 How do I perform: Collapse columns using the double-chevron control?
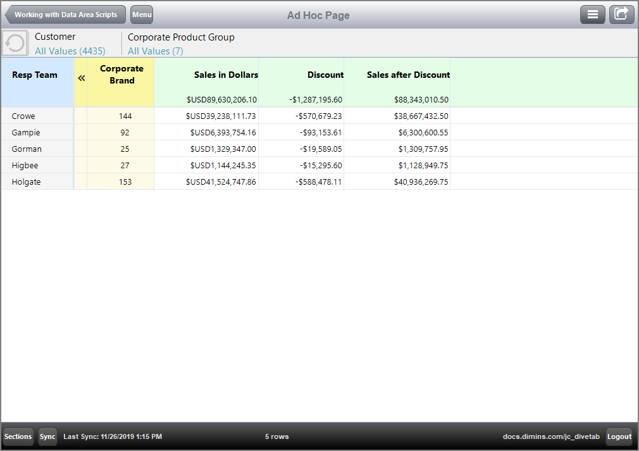[x=82, y=78]
